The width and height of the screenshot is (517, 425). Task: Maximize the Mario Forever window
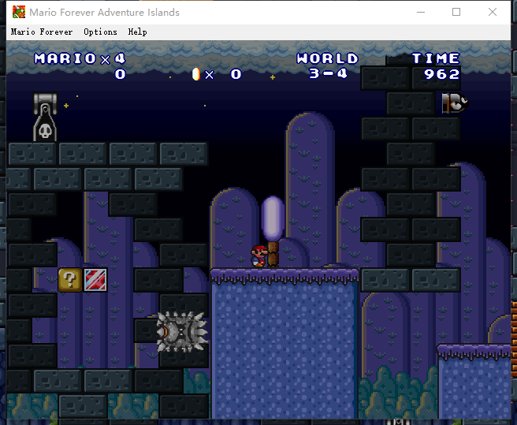pyautogui.click(x=456, y=12)
